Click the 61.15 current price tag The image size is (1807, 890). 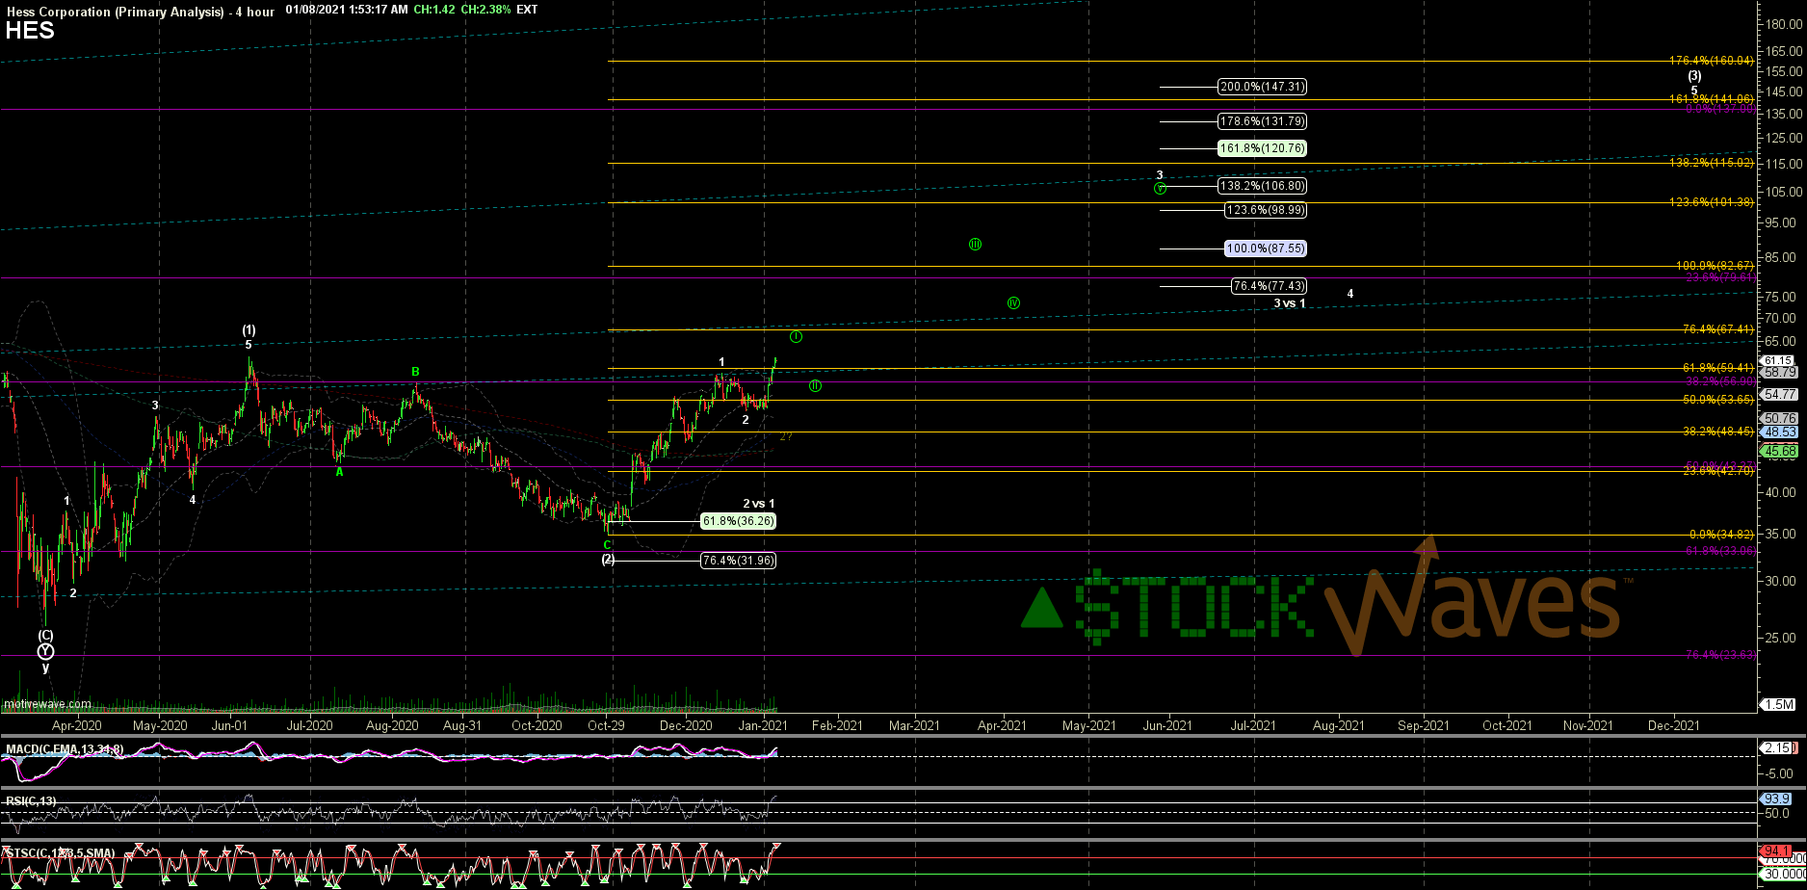coord(1778,360)
